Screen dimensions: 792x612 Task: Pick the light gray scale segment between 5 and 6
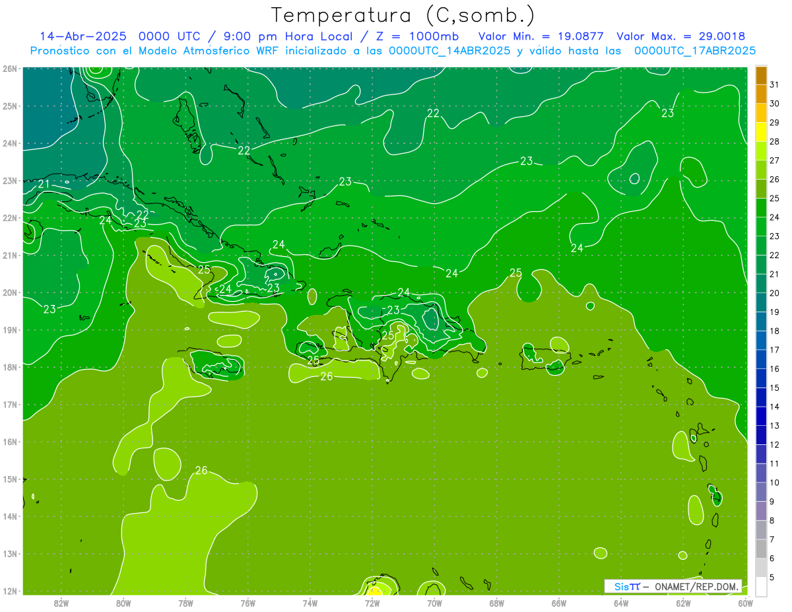(761, 567)
